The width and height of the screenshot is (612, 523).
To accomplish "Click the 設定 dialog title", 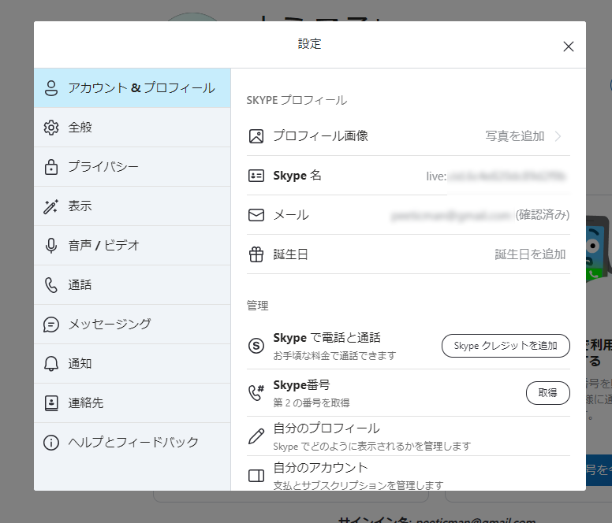I will (309, 43).
